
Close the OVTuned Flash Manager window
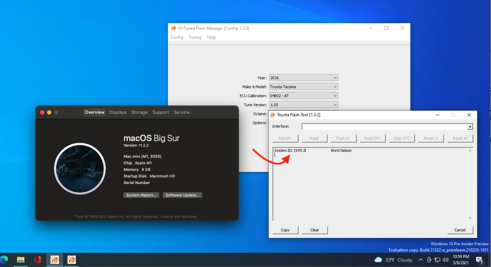(x=402, y=28)
